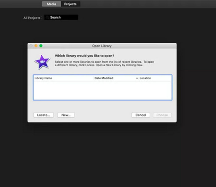The width and height of the screenshot is (216, 187).
Task: Click the Open Library title text
Action: point(102,46)
